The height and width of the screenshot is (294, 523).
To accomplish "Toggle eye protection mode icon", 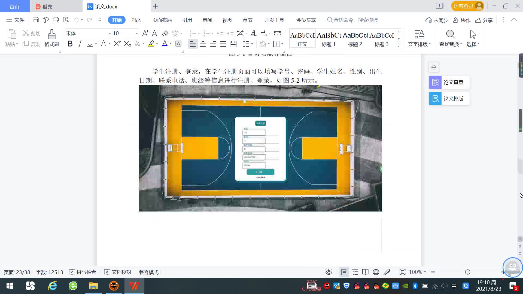I will tap(329, 272).
